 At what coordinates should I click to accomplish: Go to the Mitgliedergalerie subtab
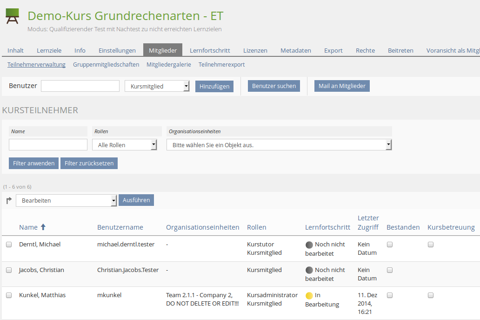(x=168, y=65)
